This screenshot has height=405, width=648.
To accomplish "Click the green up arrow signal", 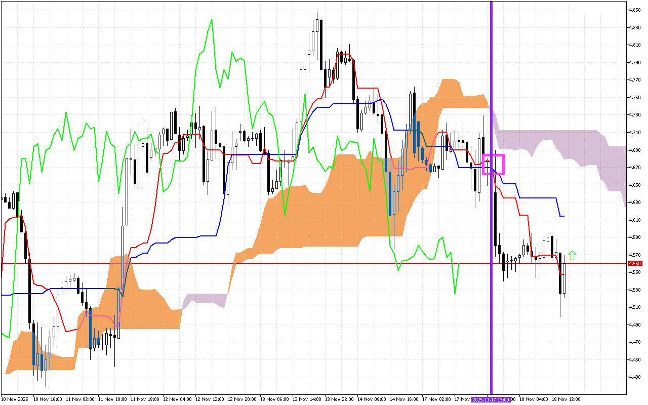I will click(x=573, y=256).
